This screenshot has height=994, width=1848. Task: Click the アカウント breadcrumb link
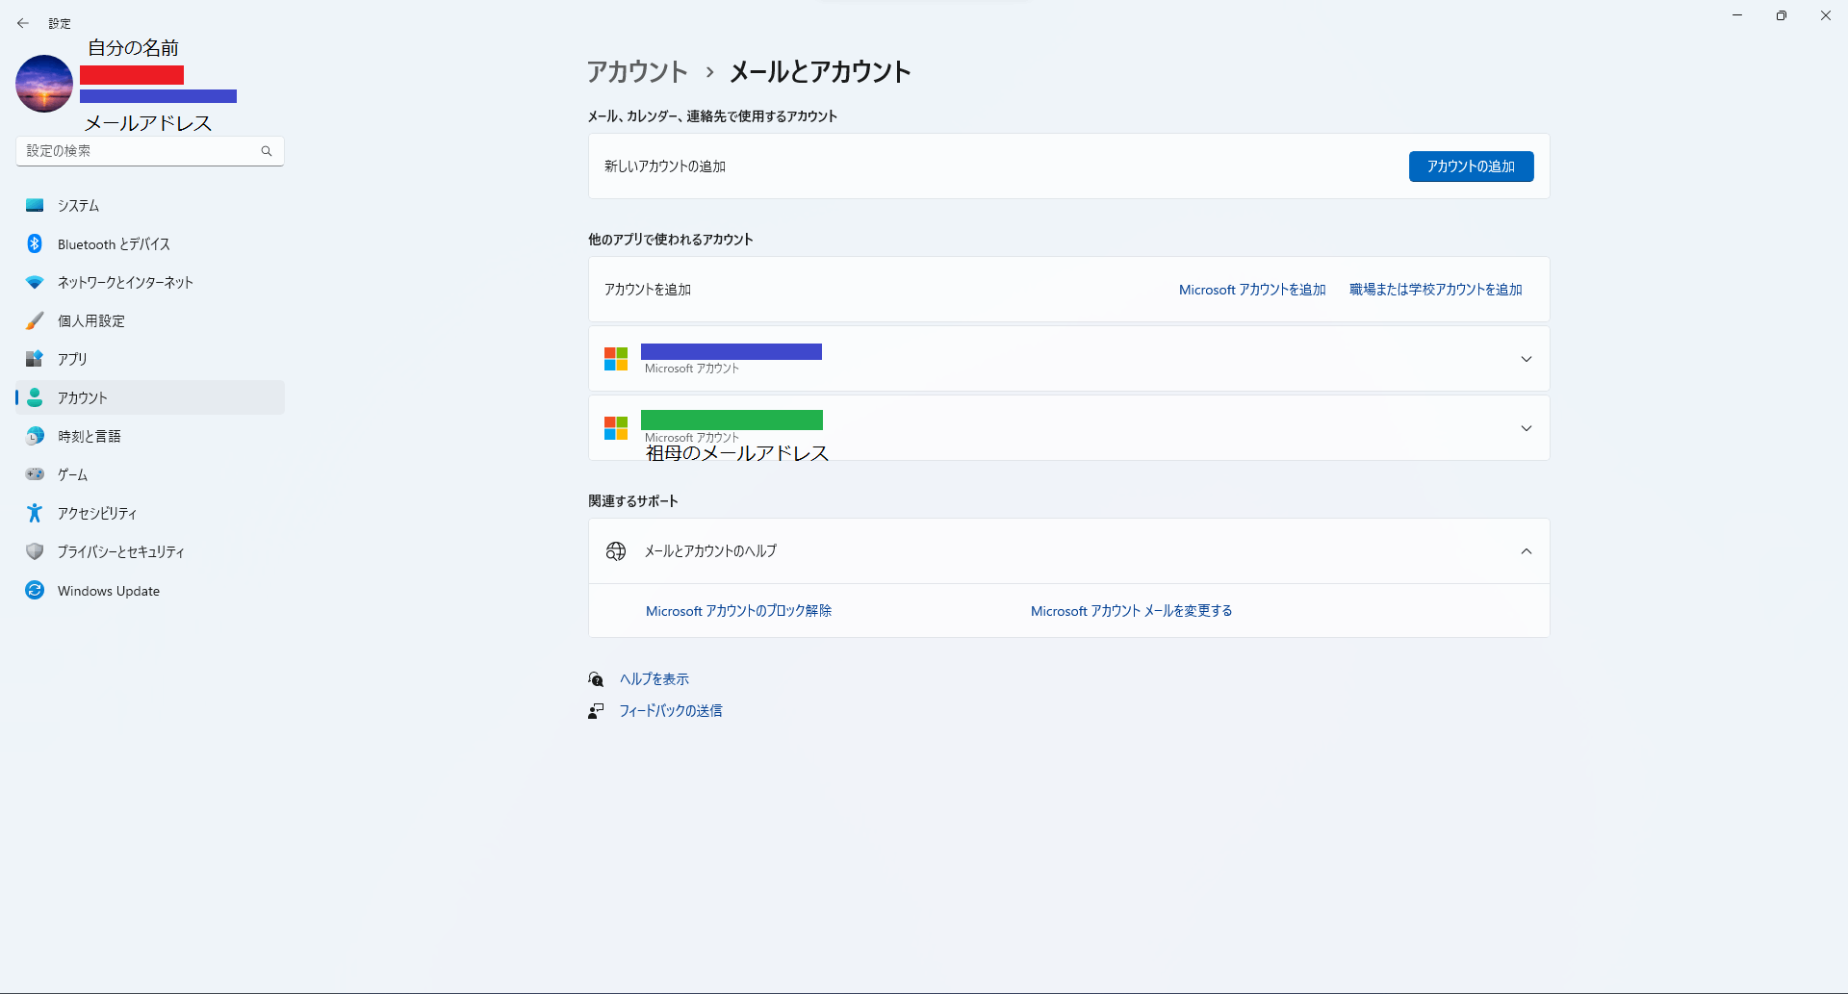pos(637,72)
